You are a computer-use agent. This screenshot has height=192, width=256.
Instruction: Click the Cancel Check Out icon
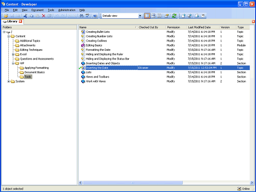[x=203, y=16]
